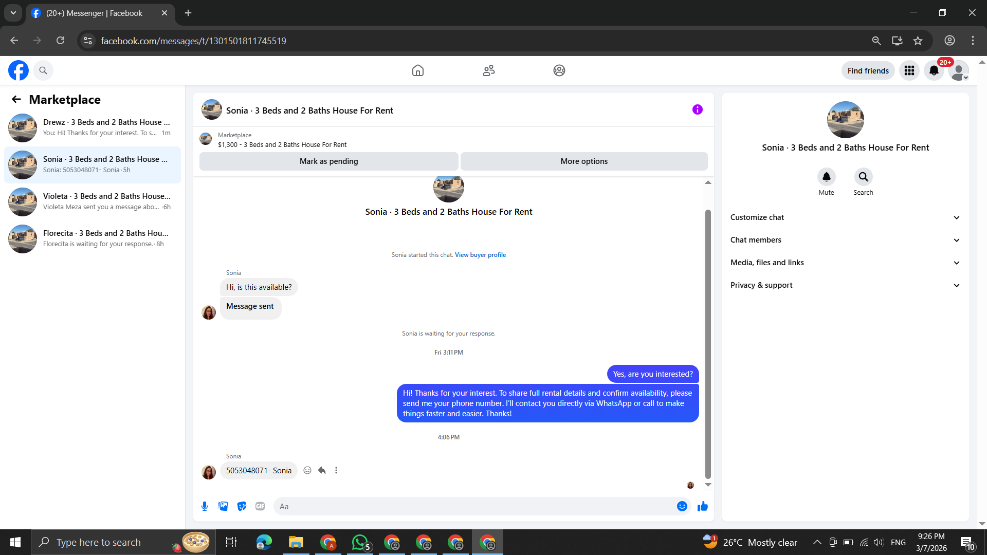
Task: Click the browser address bar URL
Action: point(193,41)
